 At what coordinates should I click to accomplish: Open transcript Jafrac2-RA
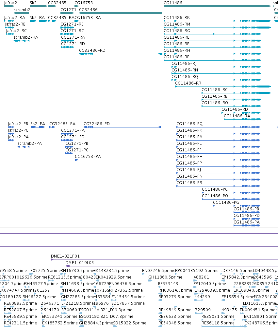tap(15, 18)
